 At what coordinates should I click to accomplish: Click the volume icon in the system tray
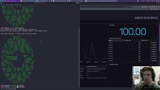coord(149,1)
